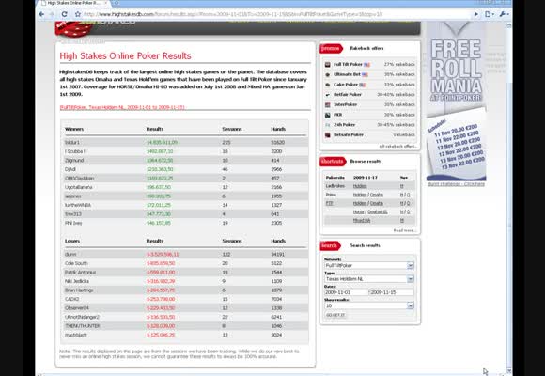The image size is (545, 376).
Task: Bookmark page with the star icon
Action: 78,14
